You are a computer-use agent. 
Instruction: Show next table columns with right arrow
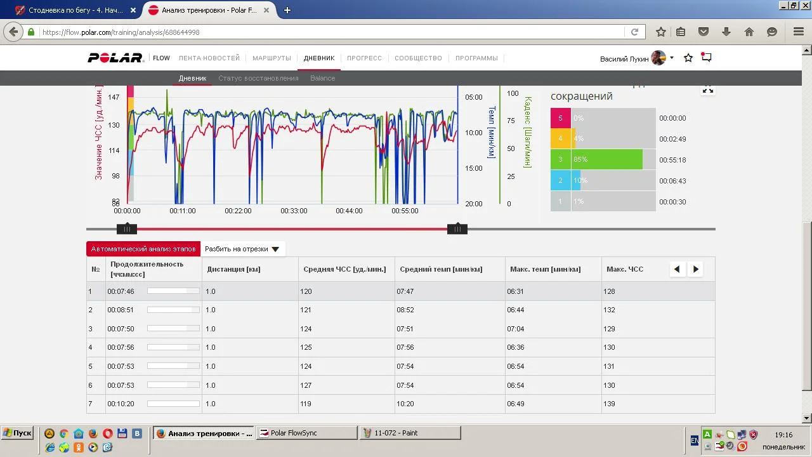pos(695,269)
